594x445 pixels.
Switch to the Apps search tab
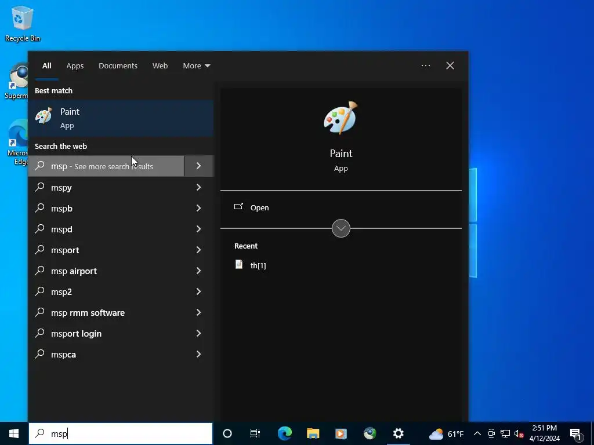(75, 65)
